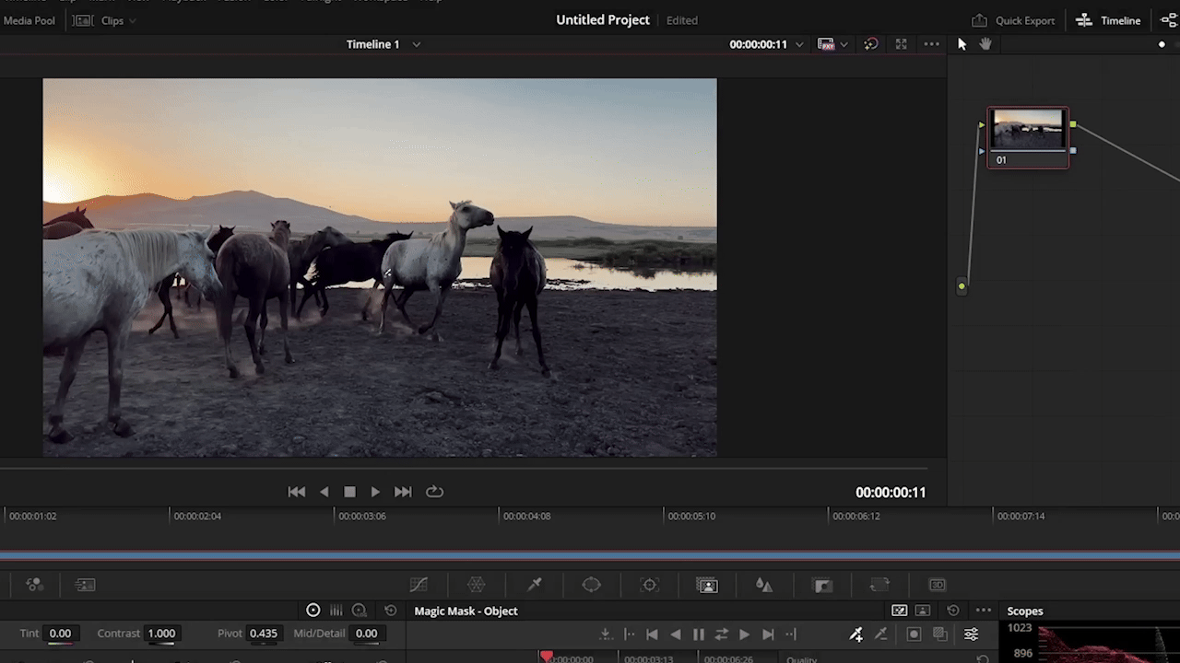The image size is (1180, 663).
Task: Open the RGB mixer palette icon
Action: tap(85, 585)
